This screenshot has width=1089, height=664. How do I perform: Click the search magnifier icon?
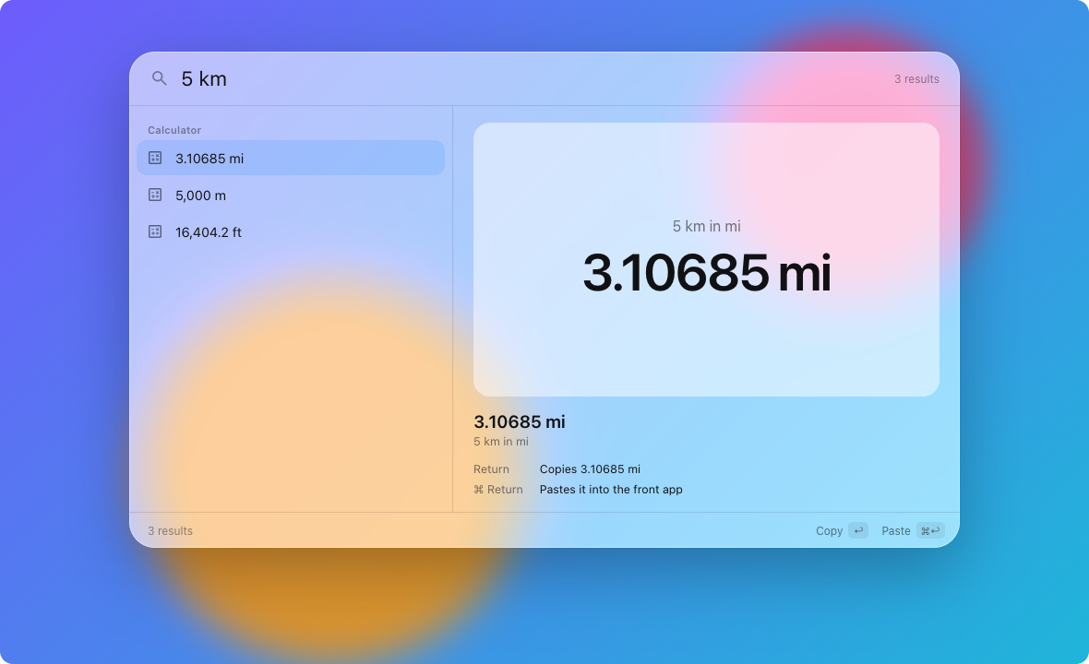click(159, 78)
